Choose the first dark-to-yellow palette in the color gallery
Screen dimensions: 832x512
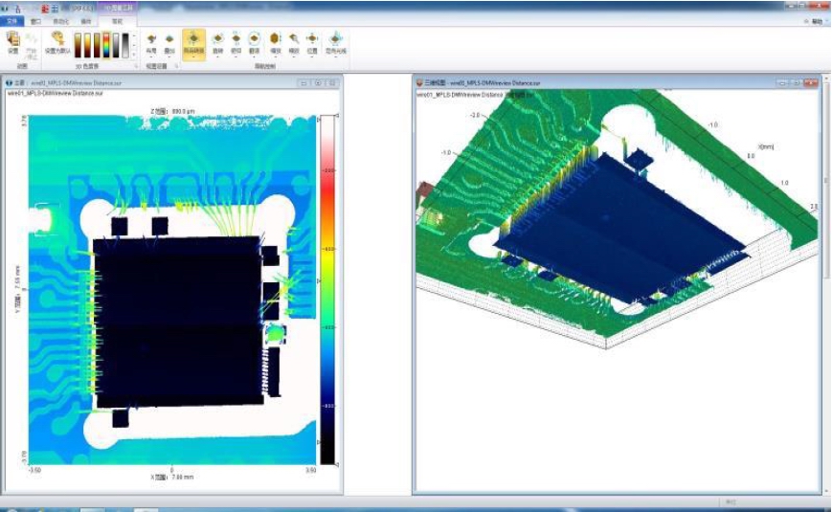pos(78,45)
